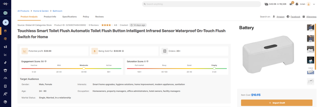The width and height of the screenshot is (322, 107).
Task: Expand the Liran account dropdown arrow
Action: coord(314,4)
